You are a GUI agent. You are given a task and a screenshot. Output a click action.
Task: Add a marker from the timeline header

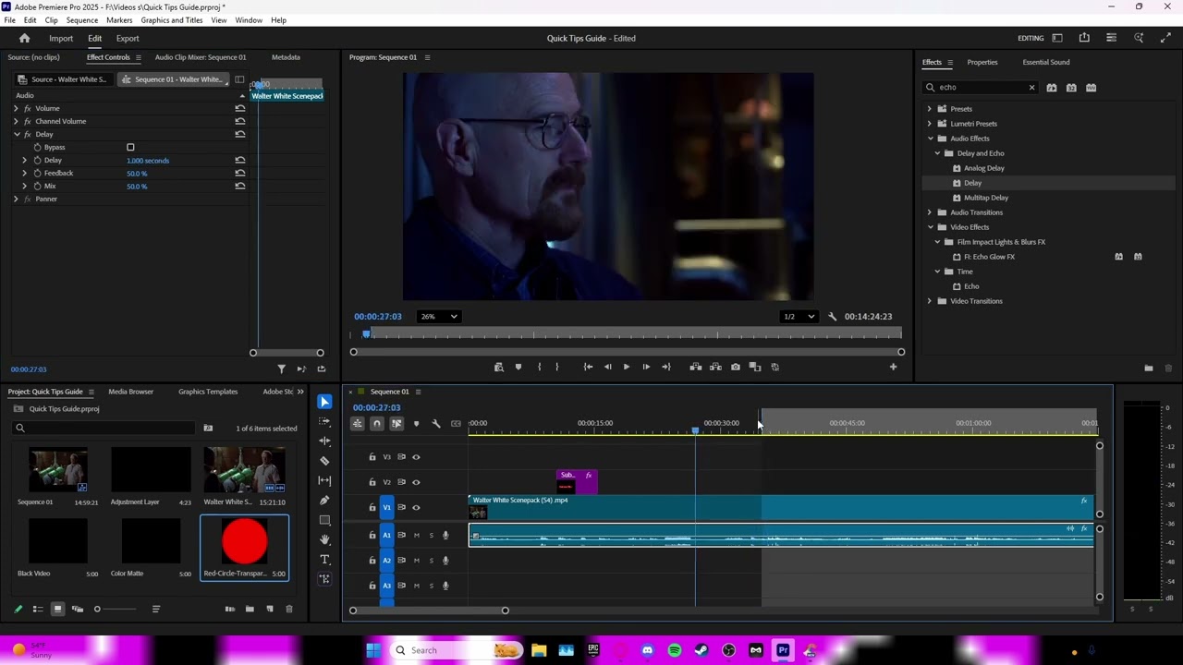click(x=416, y=423)
